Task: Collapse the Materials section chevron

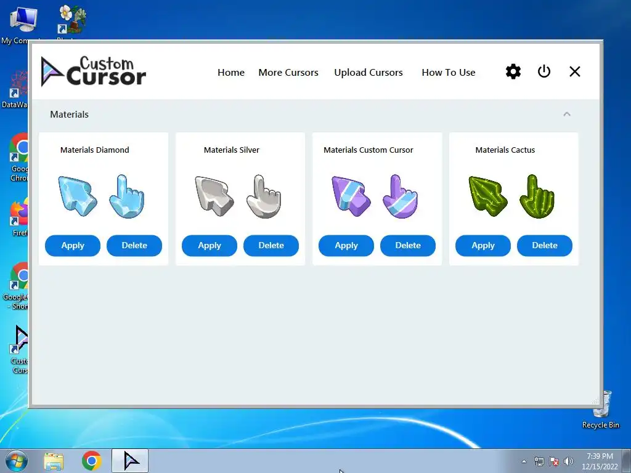Action: pos(567,114)
